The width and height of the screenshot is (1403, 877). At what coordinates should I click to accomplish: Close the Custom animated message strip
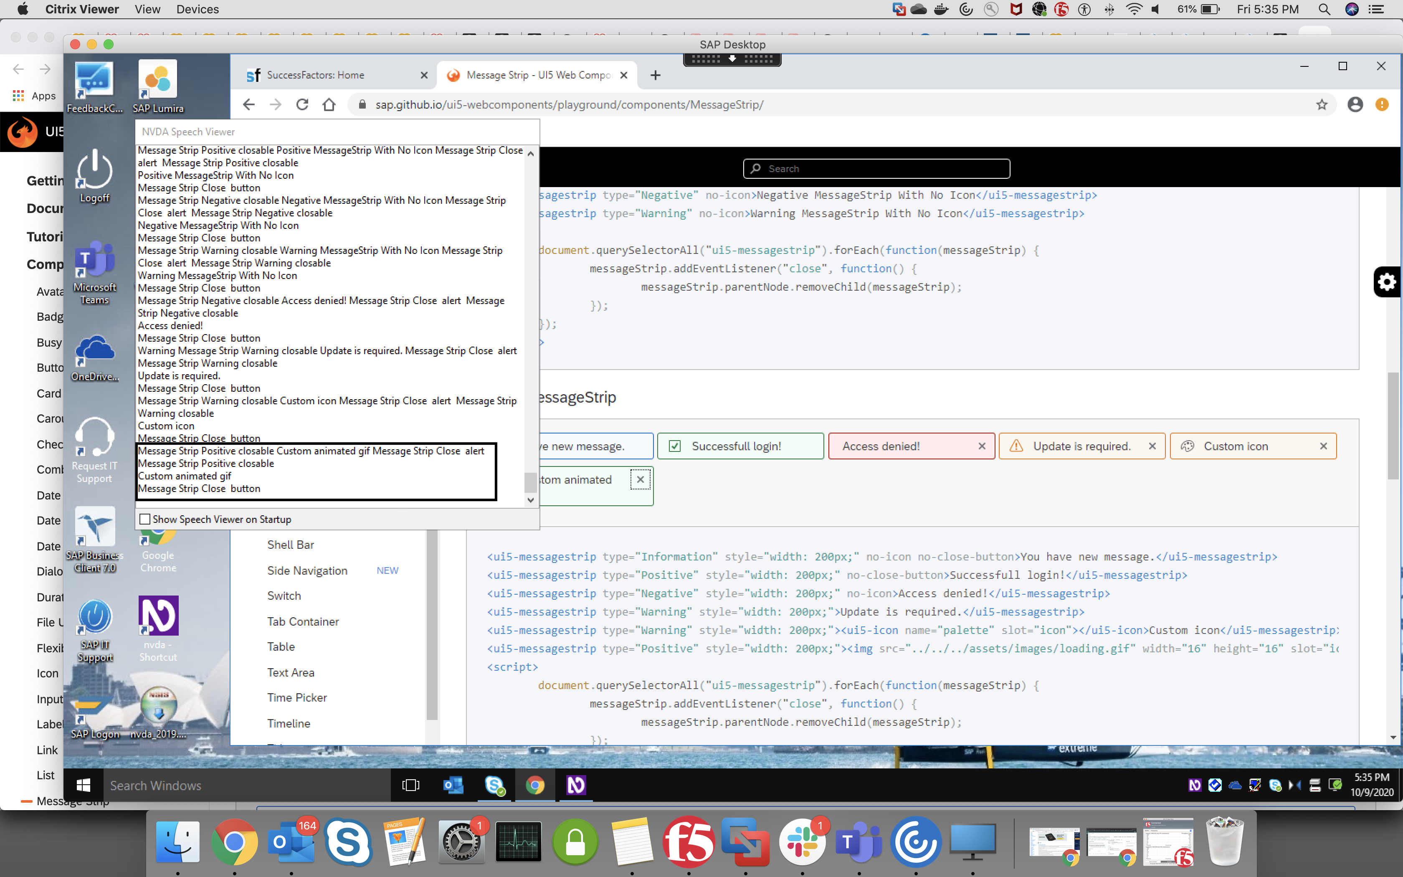(640, 479)
